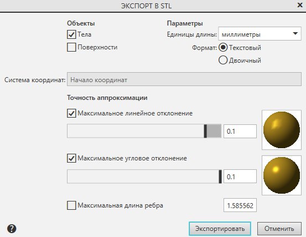Screen dimensions: 306x237
Task: Enable the Поверхности checkbox
Action: point(71,47)
